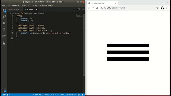Open notifications bell in status bar
Image resolution: width=171 pixels, height=96 pixels.
click(83, 95)
